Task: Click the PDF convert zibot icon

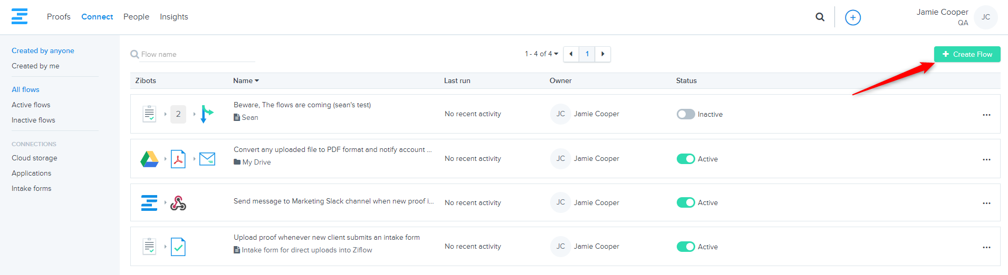Action: (178, 159)
